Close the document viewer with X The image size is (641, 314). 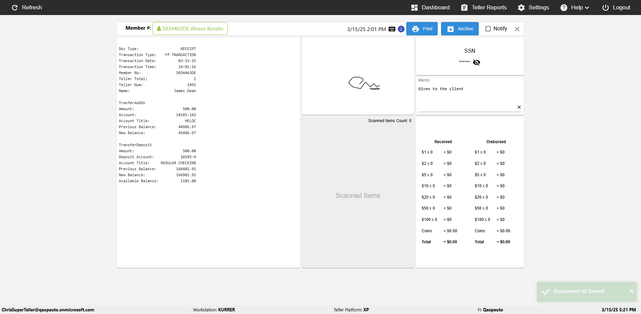517,29
